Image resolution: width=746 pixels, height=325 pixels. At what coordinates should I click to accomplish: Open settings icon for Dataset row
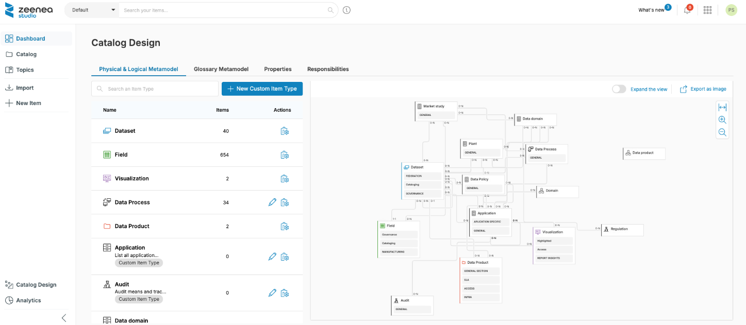click(x=285, y=131)
